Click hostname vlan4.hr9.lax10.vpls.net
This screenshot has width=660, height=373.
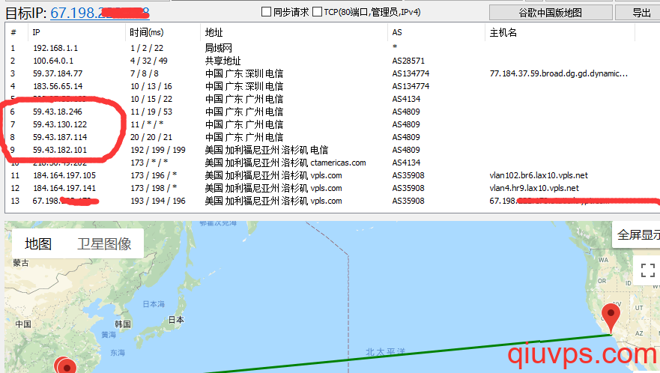coord(533,188)
